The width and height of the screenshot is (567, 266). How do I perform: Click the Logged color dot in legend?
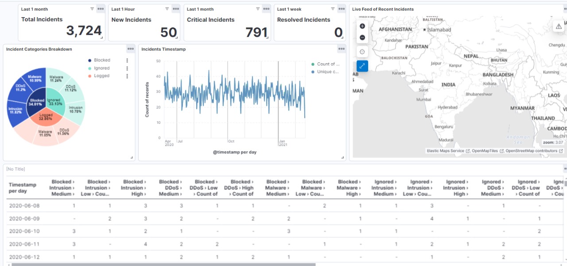[x=90, y=76]
